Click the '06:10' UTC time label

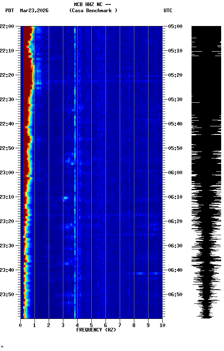point(175,197)
